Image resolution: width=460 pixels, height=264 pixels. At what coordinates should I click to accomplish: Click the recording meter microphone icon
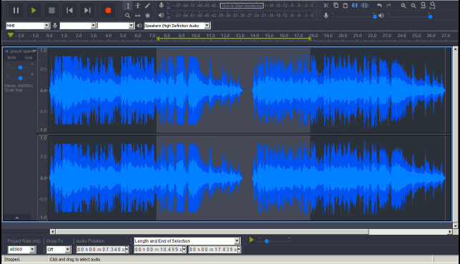161,5
